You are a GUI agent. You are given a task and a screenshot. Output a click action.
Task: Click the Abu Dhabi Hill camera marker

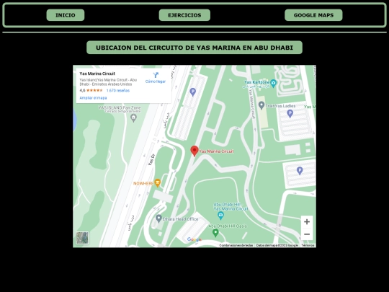(x=220, y=216)
